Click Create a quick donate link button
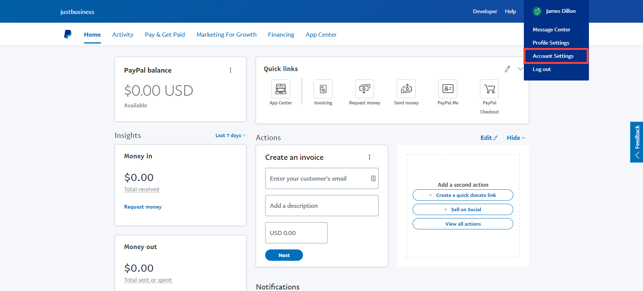Screen dimensions: 643x291 pyautogui.click(x=463, y=195)
